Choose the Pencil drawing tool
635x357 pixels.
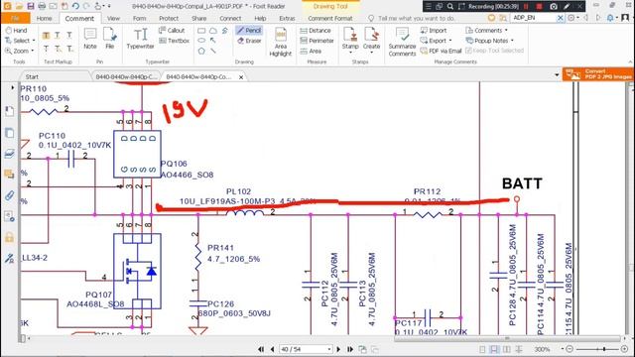(249, 31)
